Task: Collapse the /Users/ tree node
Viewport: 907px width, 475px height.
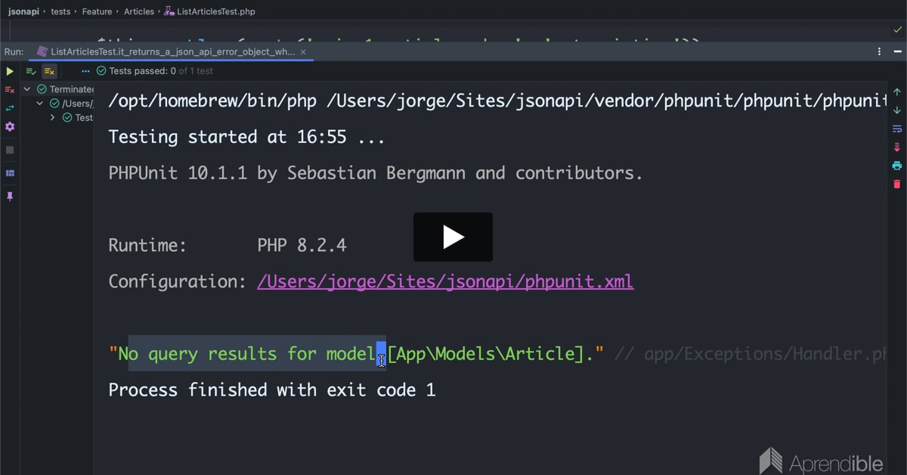Action: pyautogui.click(x=40, y=104)
